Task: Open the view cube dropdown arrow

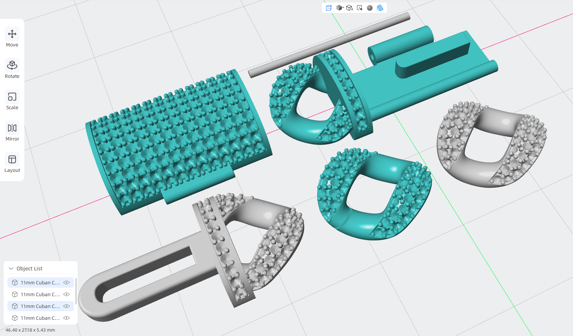Action: point(343,8)
